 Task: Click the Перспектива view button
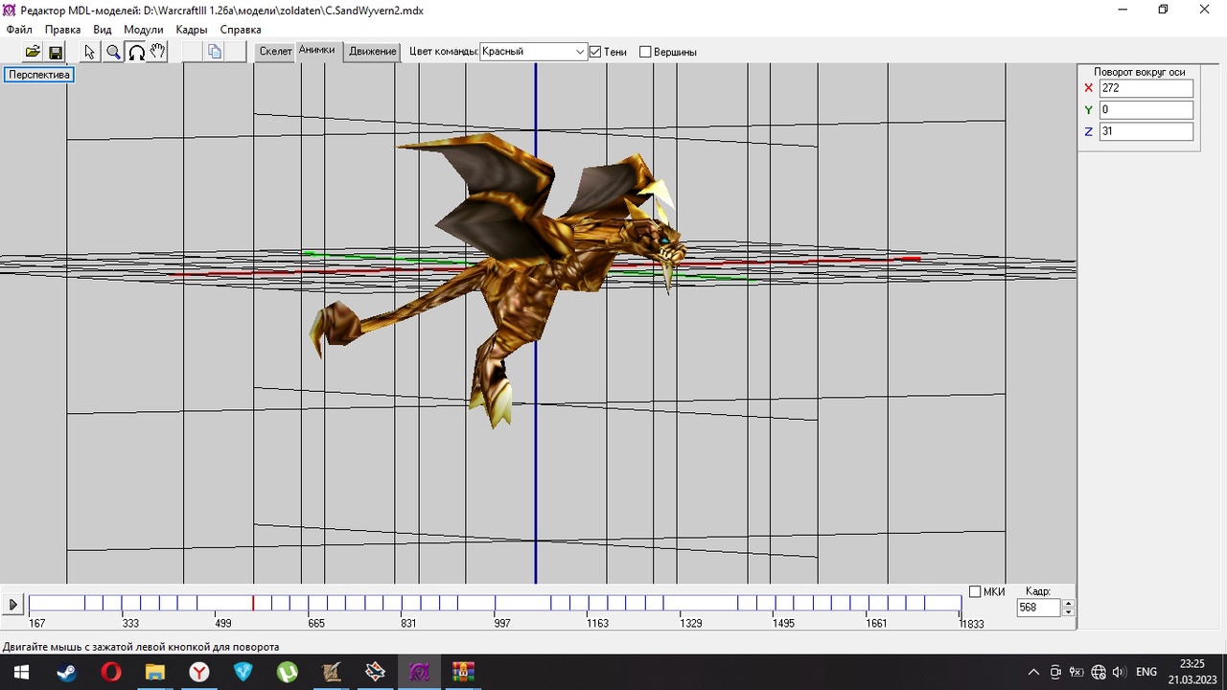point(39,75)
